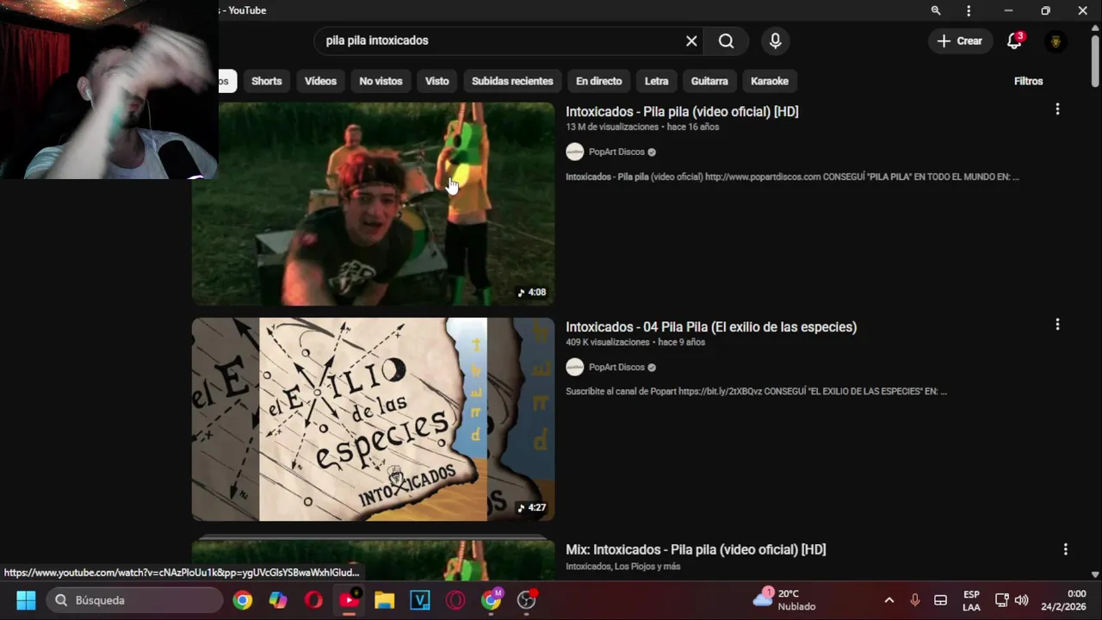Click PopArt Discos avatar under first result
The image size is (1102, 620).
pos(575,152)
